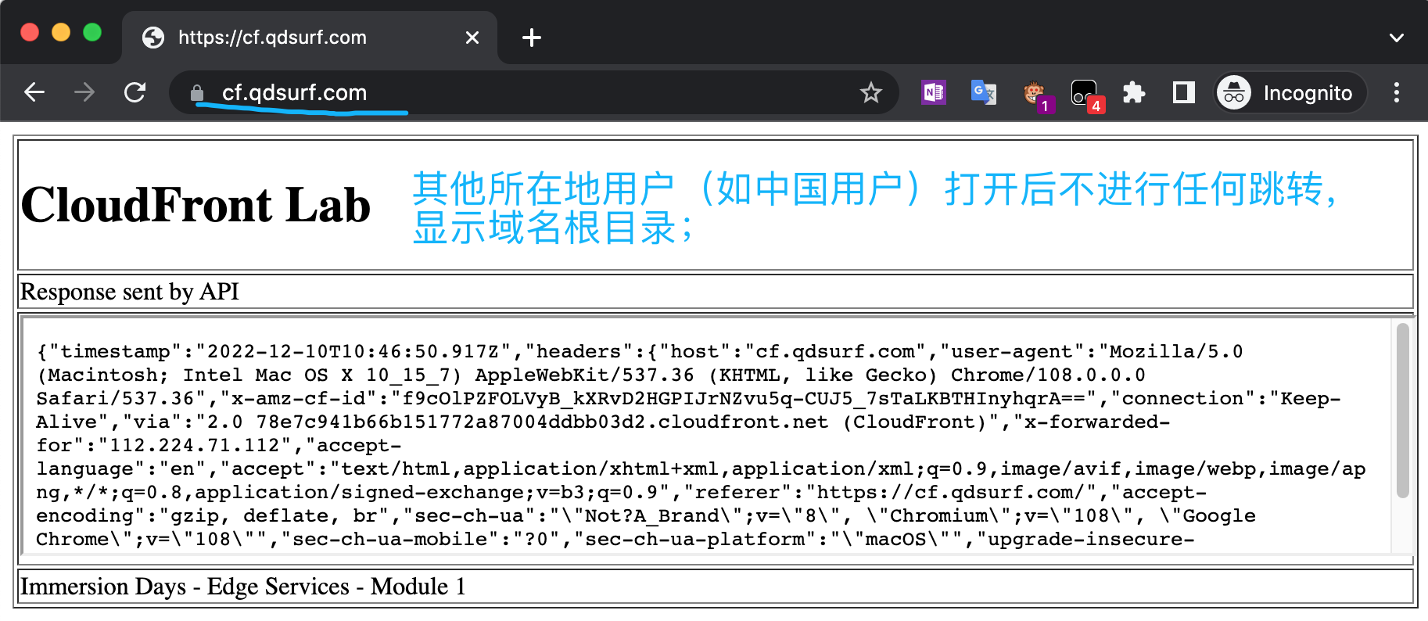Image resolution: width=1428 pixels, height=621 pixels.
Task: Bookmark this page with the star icon
Action: coord(871,93)
